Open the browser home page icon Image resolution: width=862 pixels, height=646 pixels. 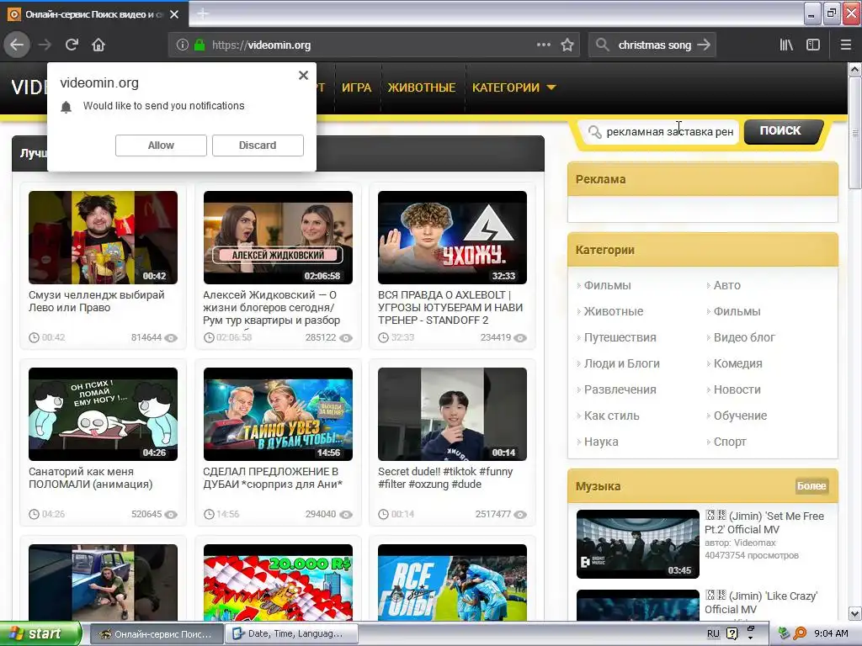pyautogui.click(x=98, y=45)
